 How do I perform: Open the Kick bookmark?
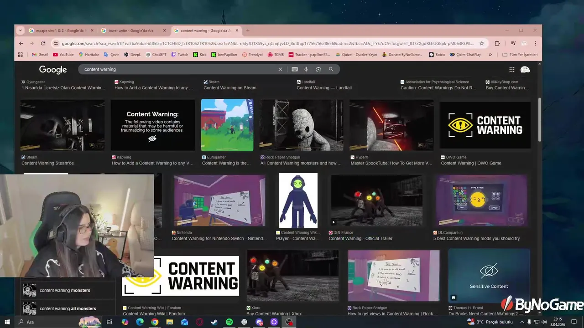coord(199,55)
